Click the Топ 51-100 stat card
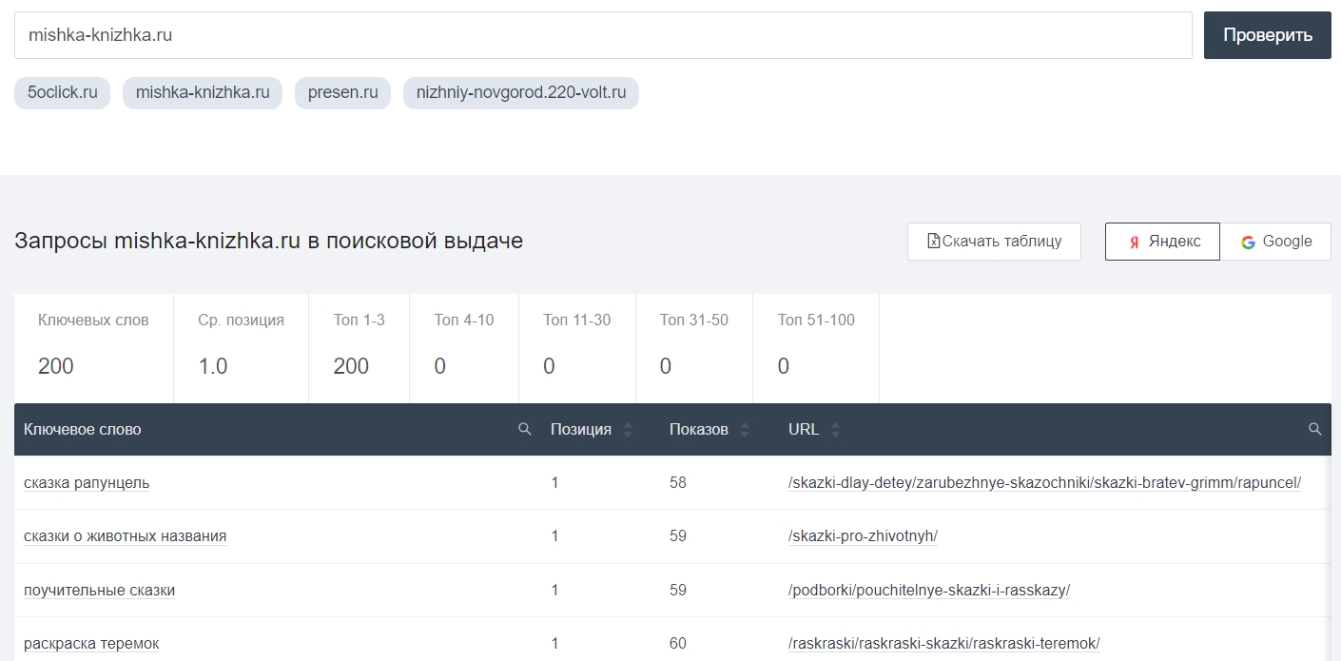The height and width of the screenshot is (661, 1341). (816, 348)
